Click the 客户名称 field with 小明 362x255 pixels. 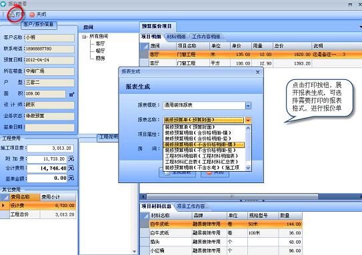click(49, 38)
